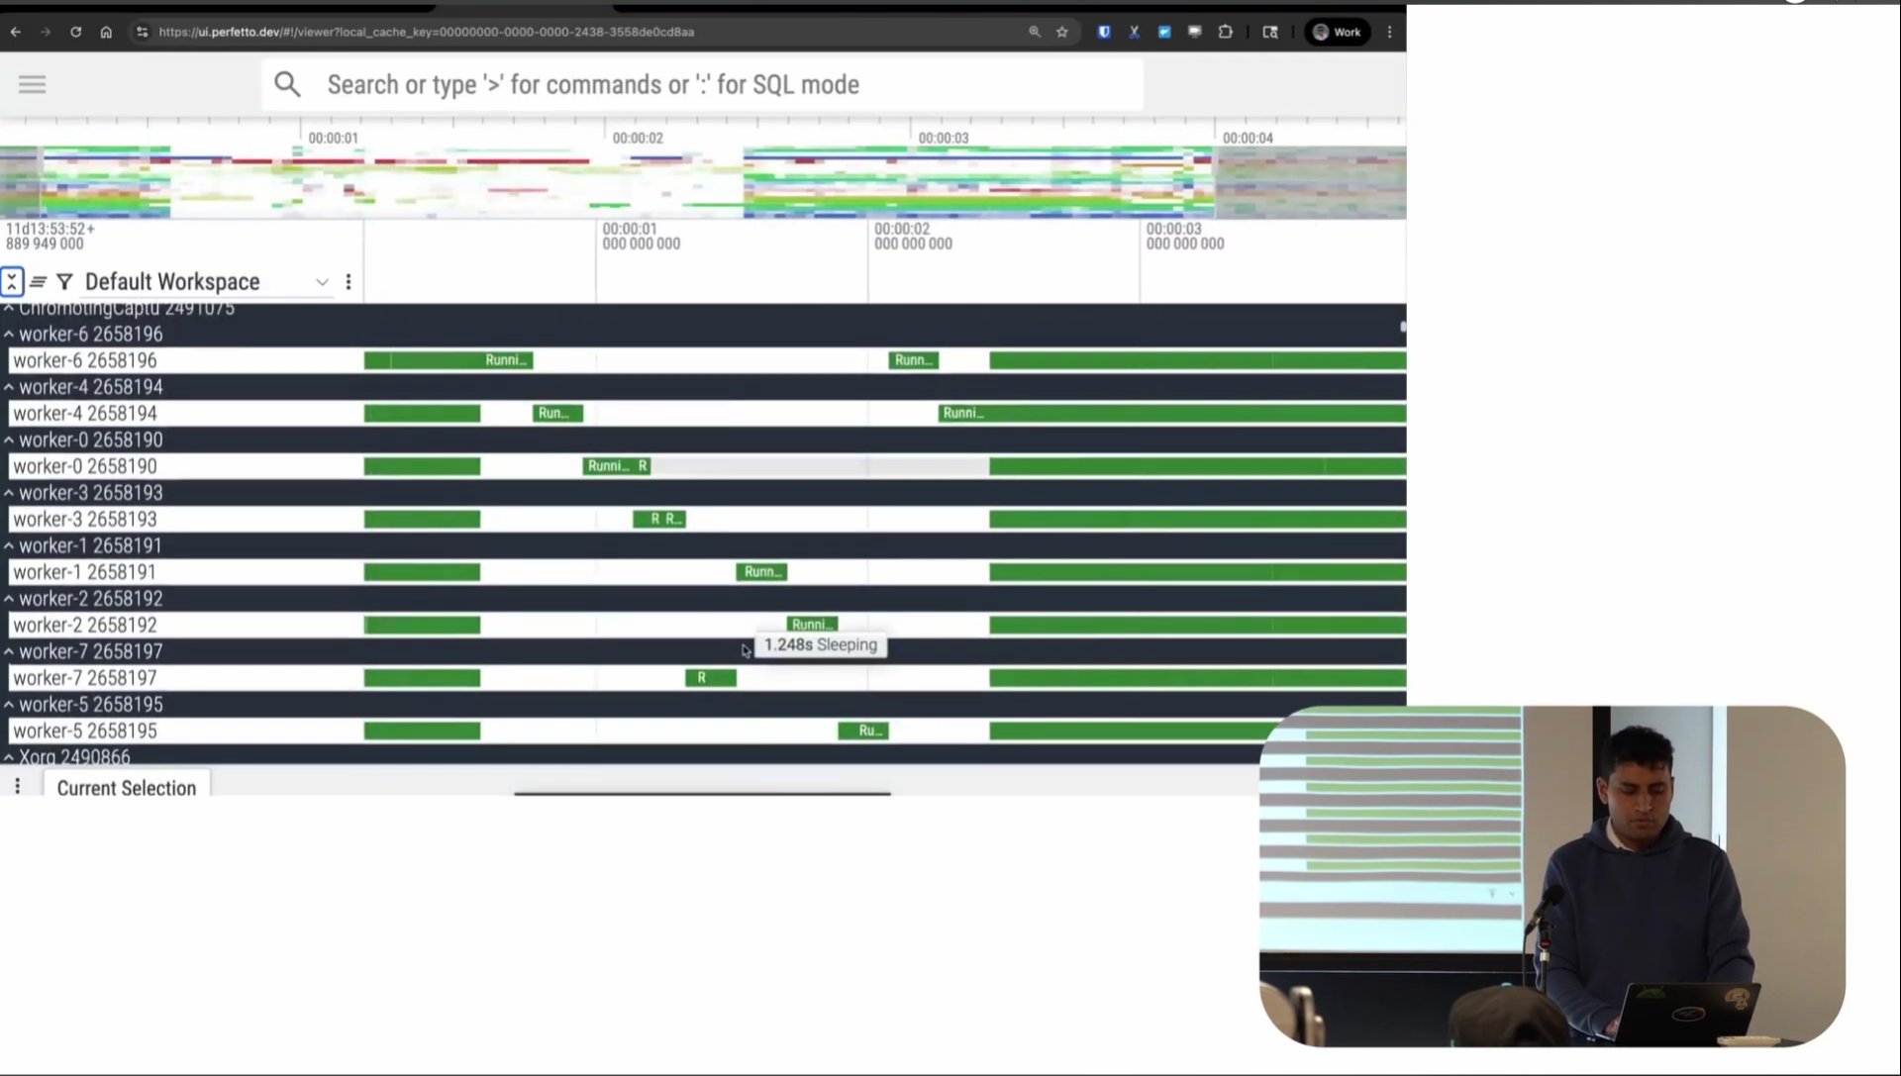Click the screen-capture extension icon

1195,32
